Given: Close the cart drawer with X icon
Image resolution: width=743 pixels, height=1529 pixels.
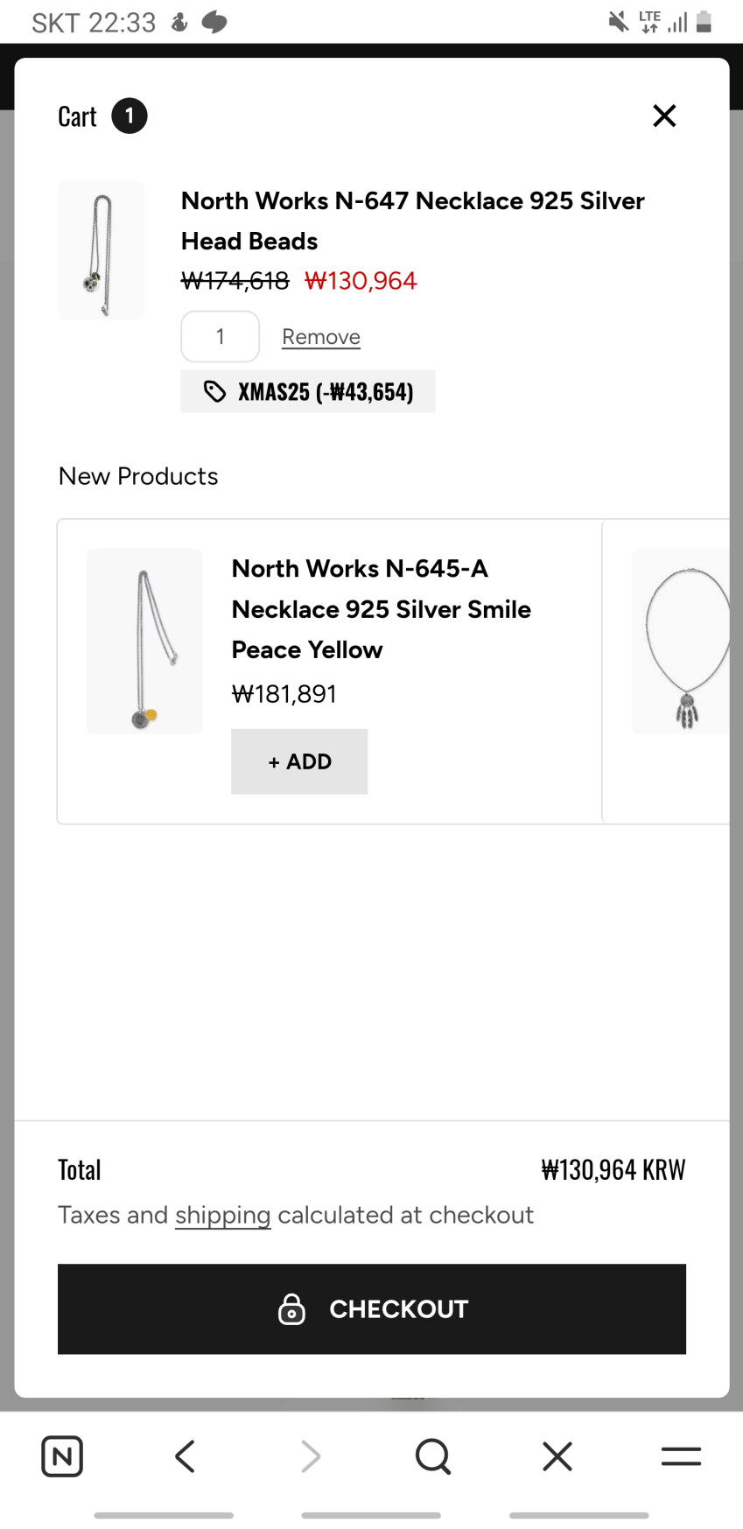Looking at the screenshot, I should [664, 116].
